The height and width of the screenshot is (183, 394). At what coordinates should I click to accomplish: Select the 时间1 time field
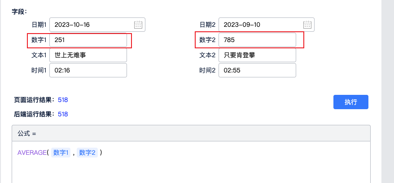[x=88, y=70]
